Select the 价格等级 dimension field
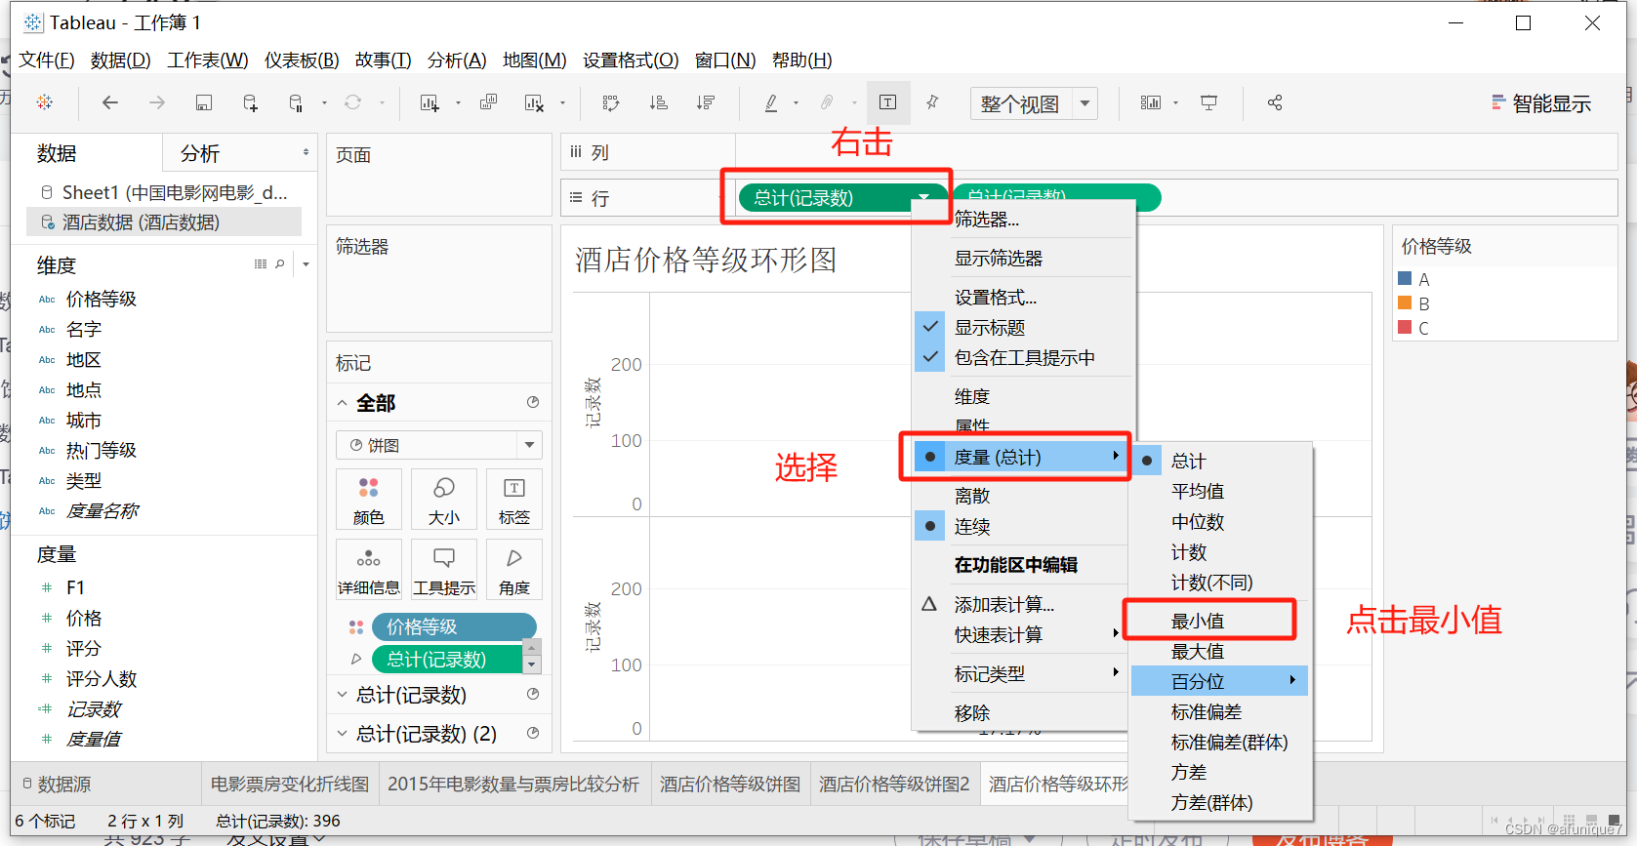 click(101, 300)
